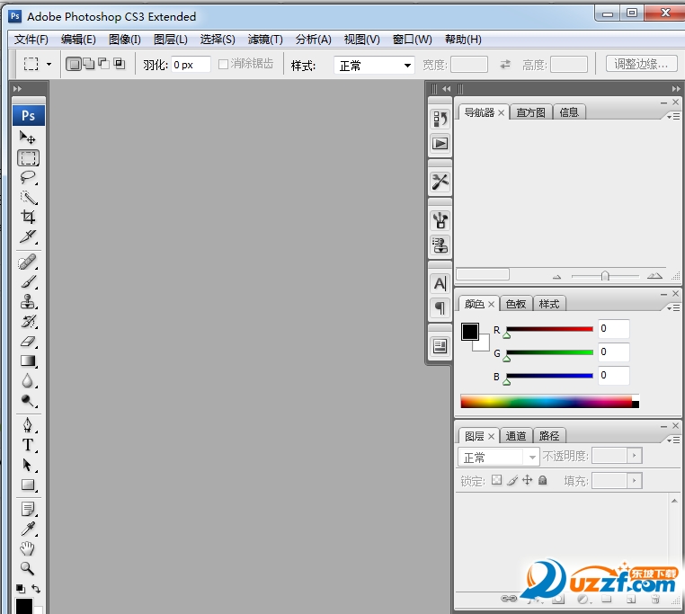This screenshot has width=685, height=614.
Task: Toggle lock position
Action: point(528,480)
